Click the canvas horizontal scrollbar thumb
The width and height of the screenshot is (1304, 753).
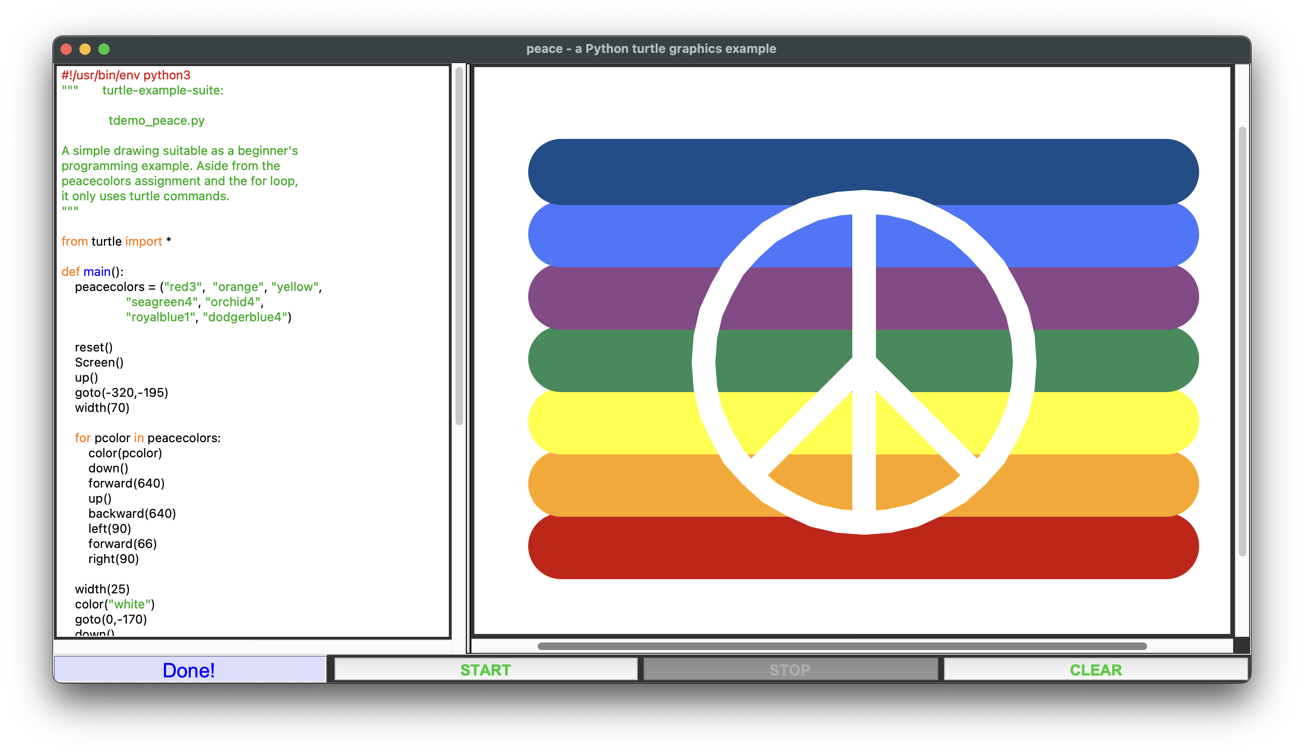[841, 646]
